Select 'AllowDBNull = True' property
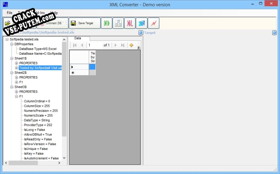The width and height of the screenshot is (280, 174). pyautogui.click(x=38, y=134)
